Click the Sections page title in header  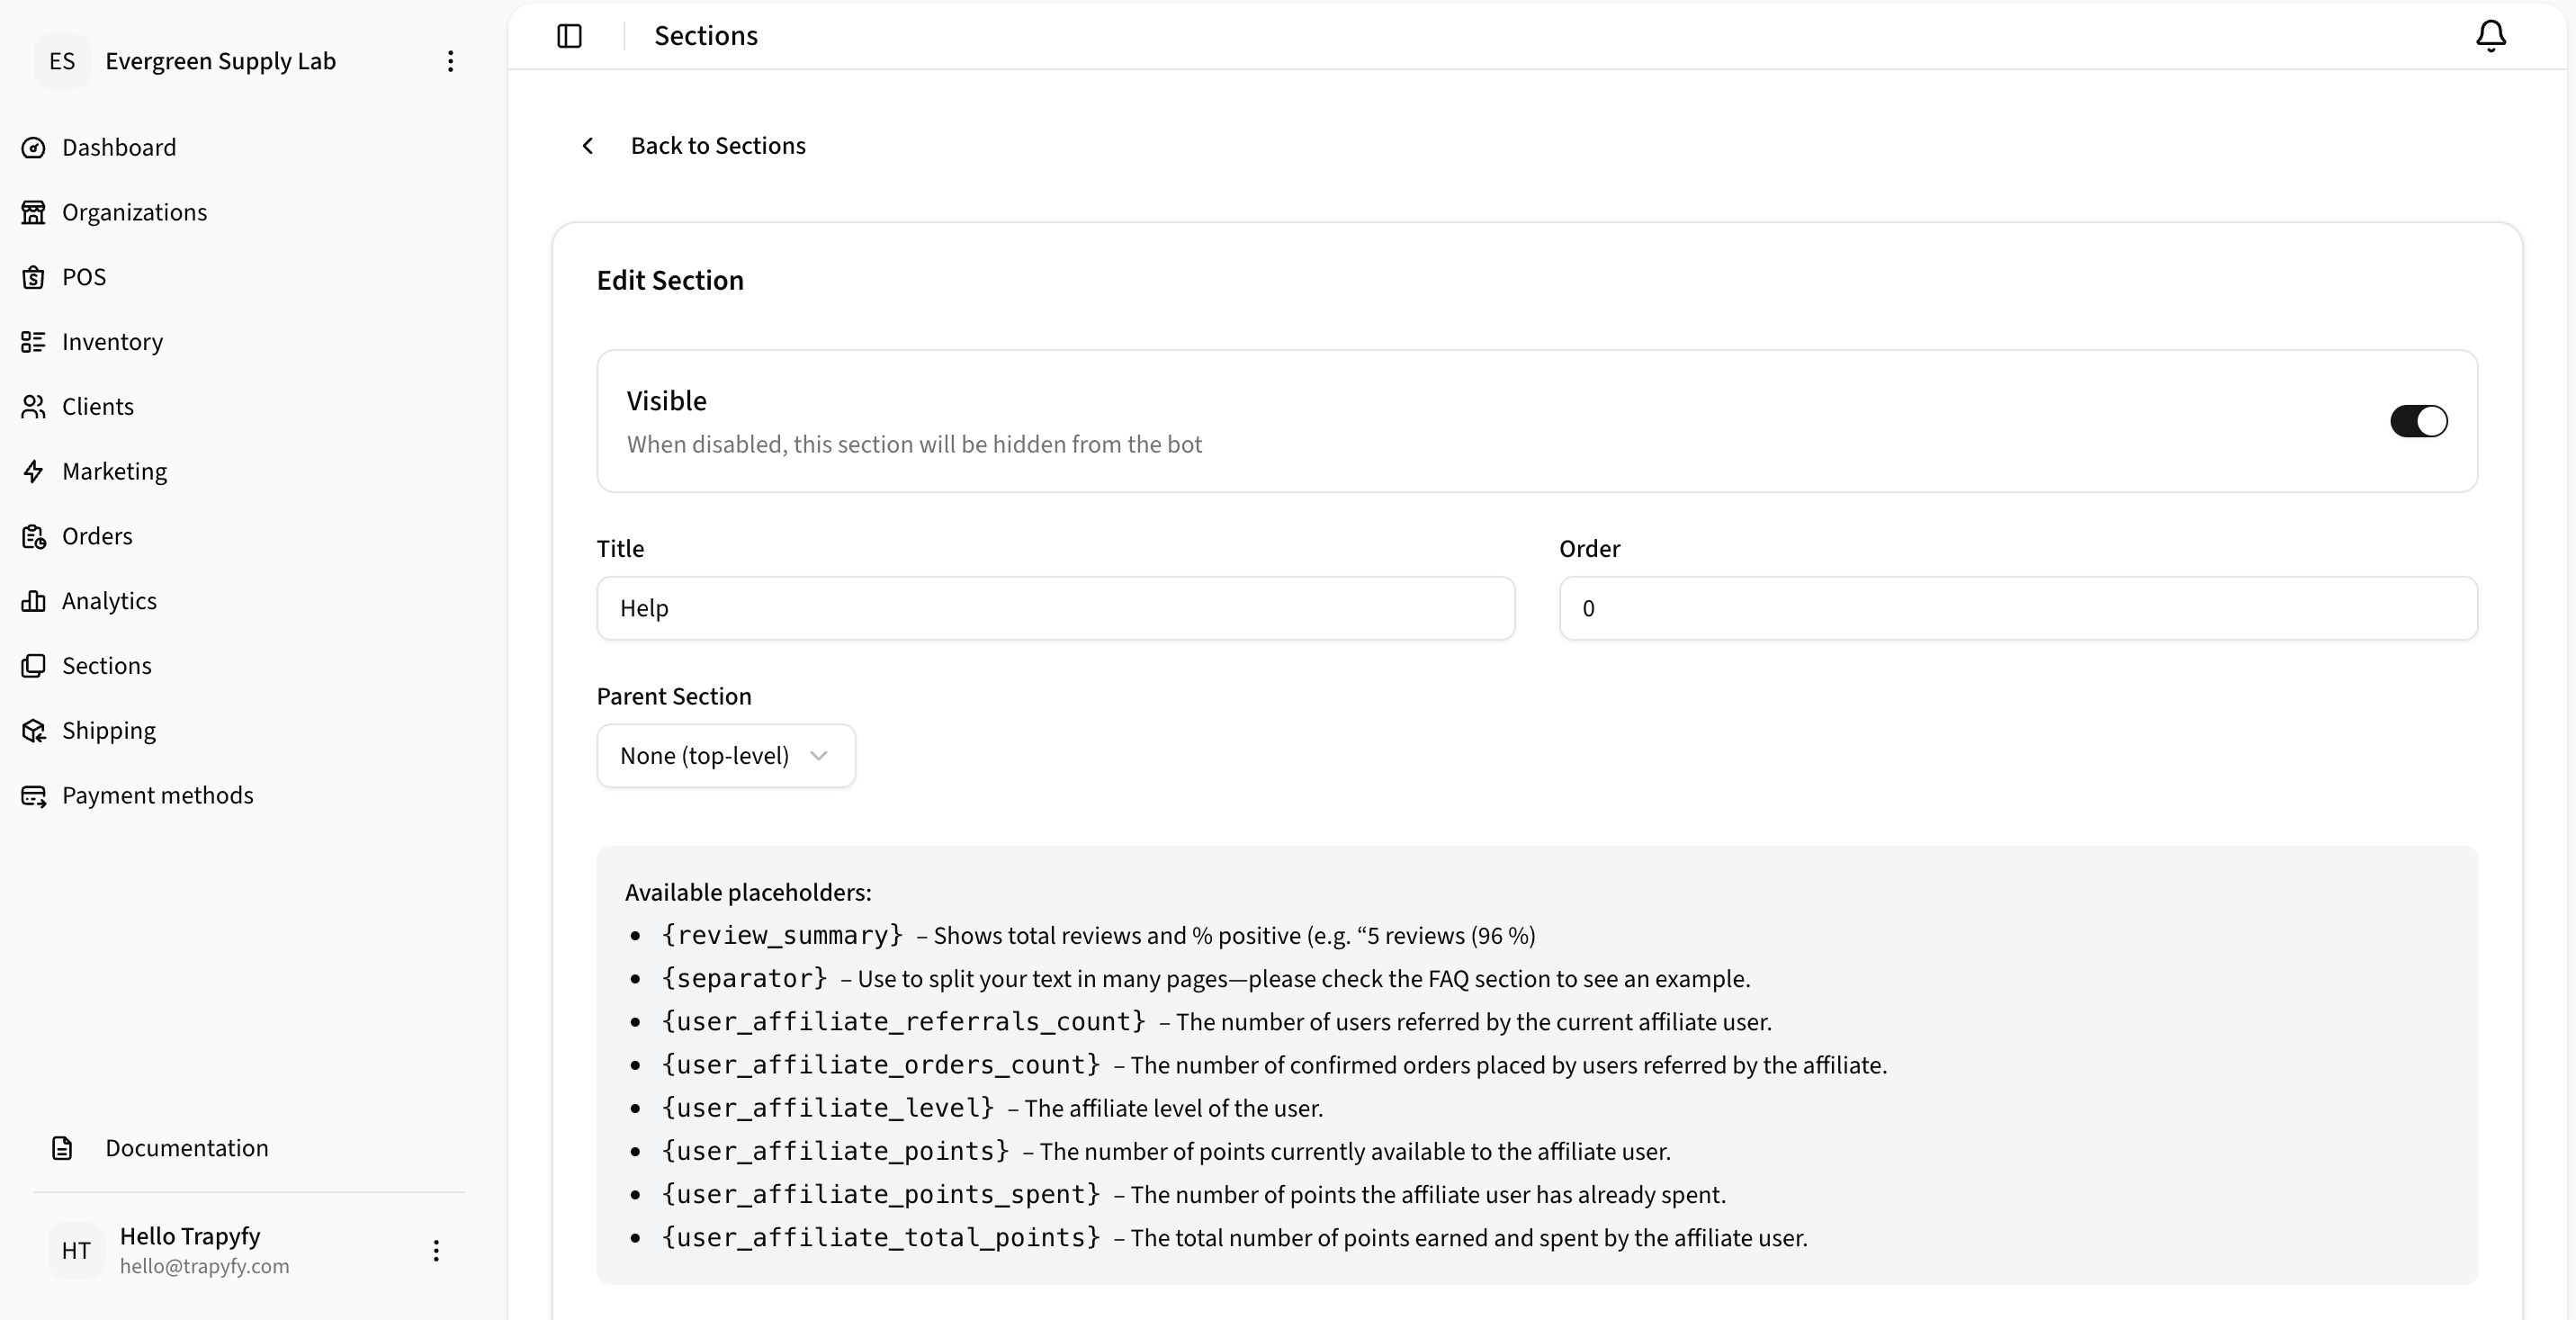coord(706,36)
